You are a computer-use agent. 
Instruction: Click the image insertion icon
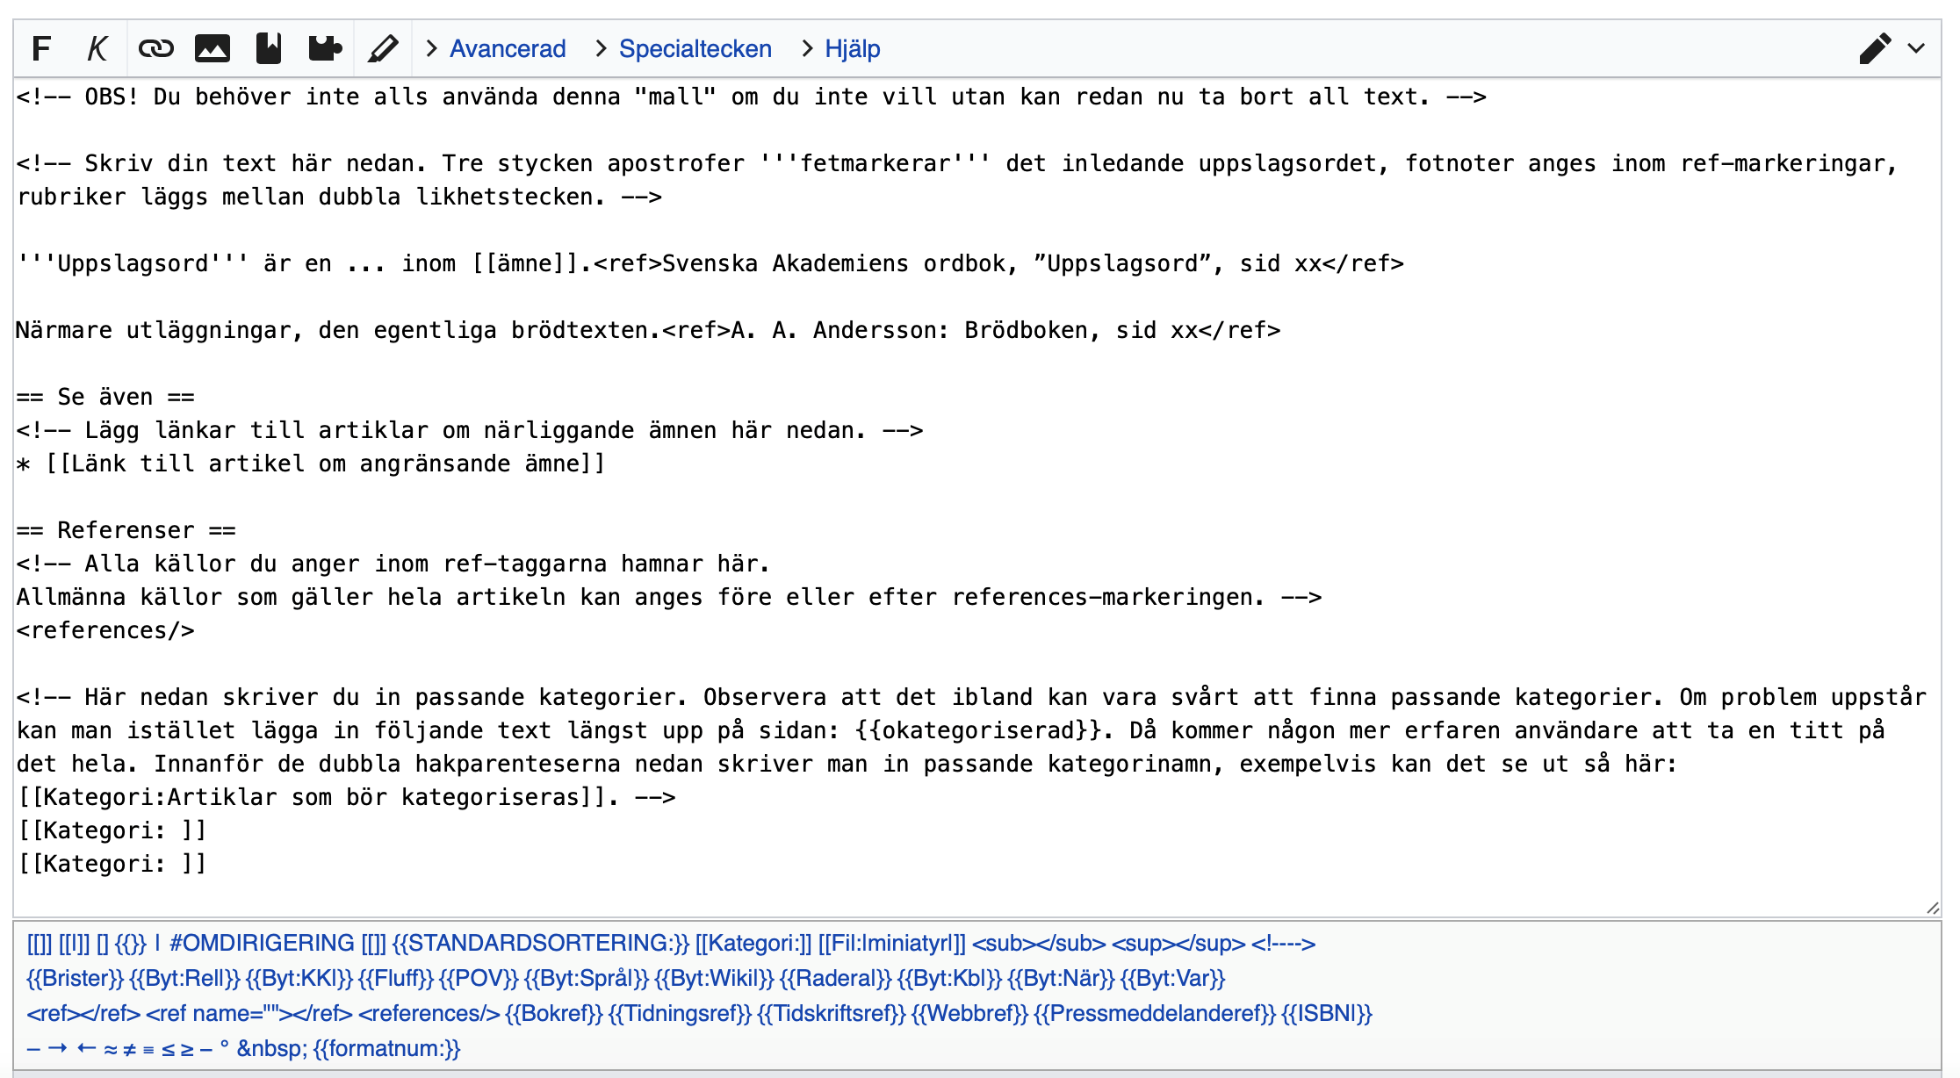211,49
